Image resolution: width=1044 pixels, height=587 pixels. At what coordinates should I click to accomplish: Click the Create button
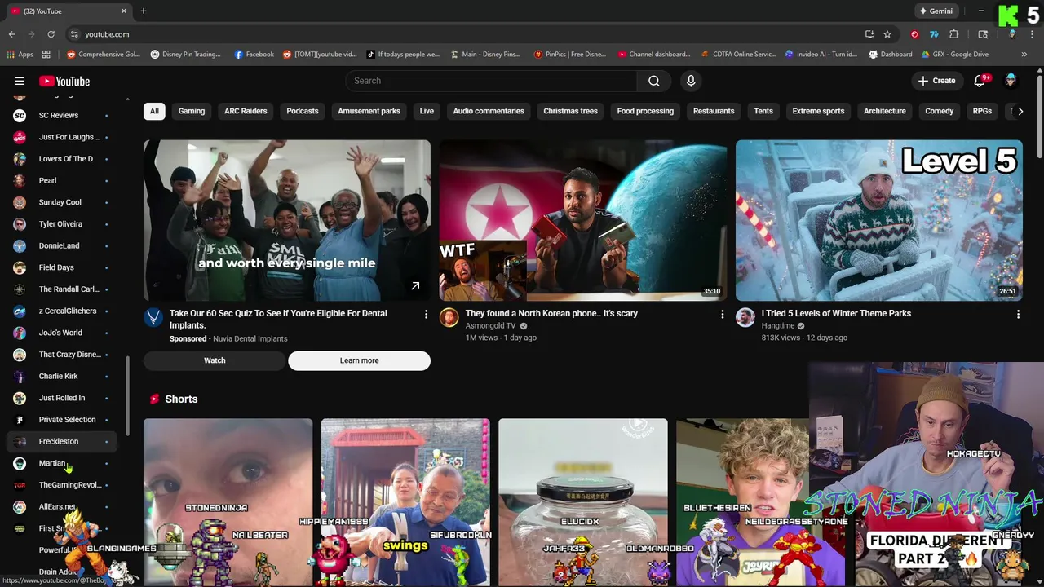[x=936, y=81]
